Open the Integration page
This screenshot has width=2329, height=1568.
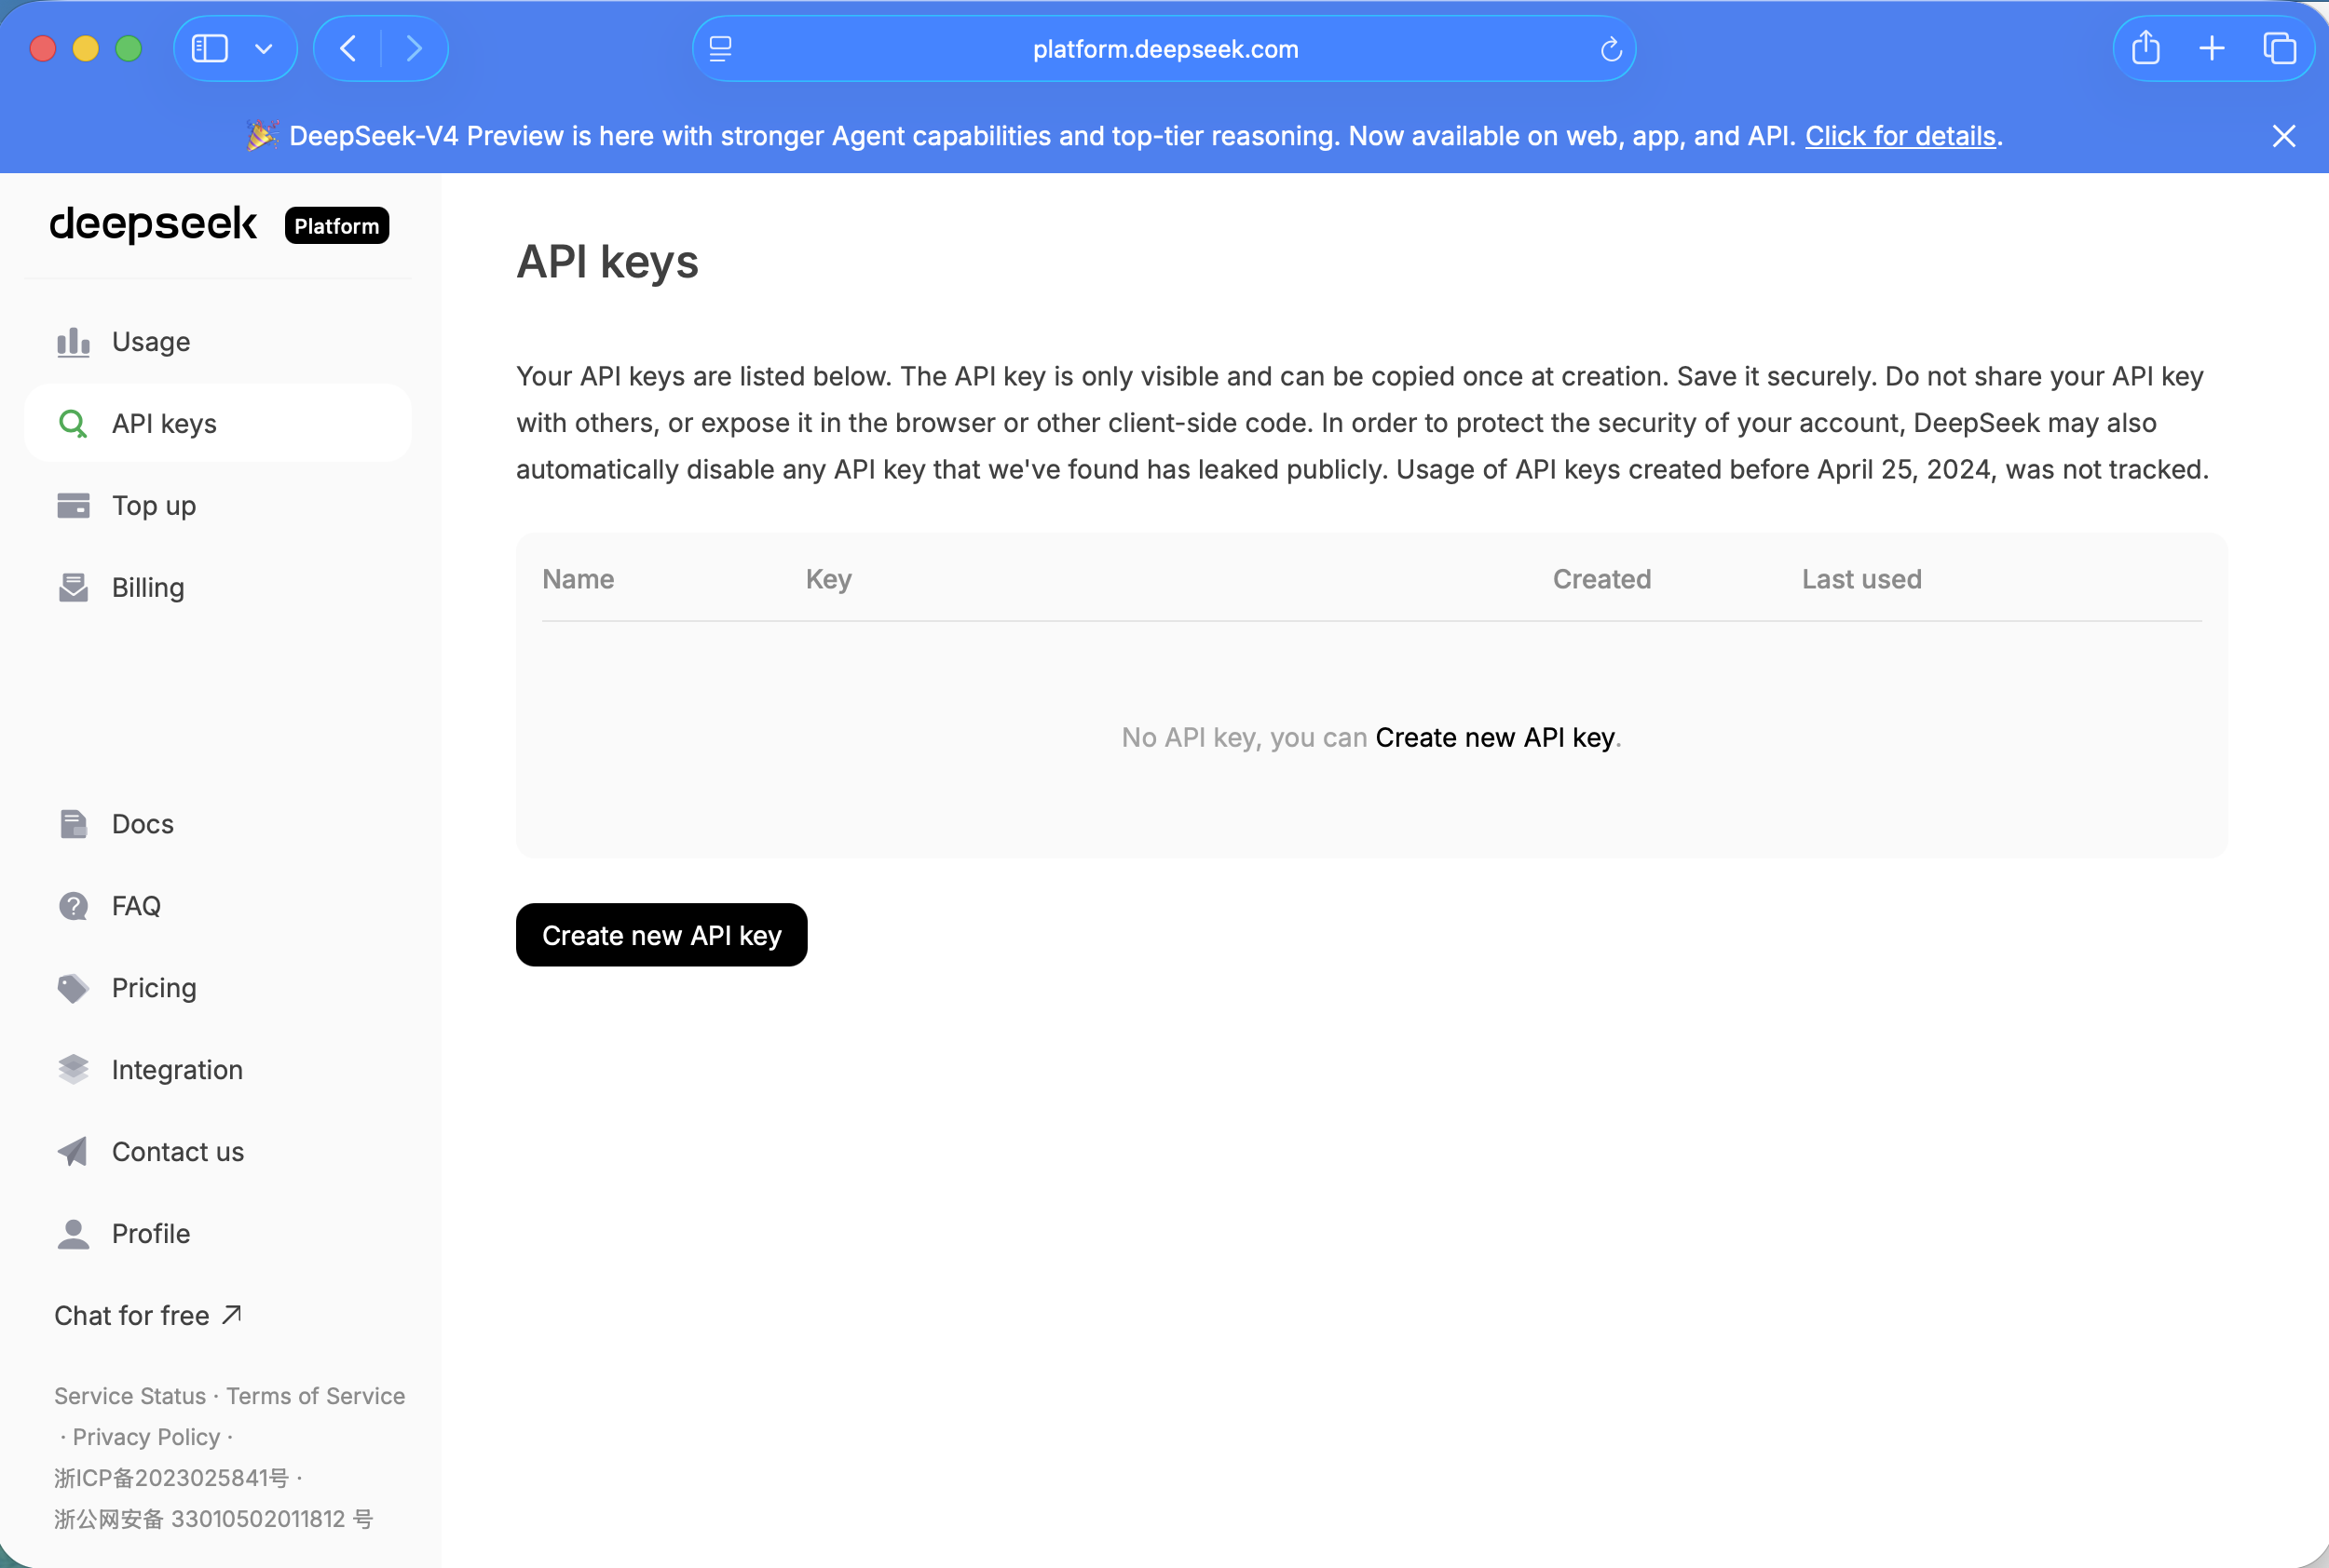(218, 1070)
